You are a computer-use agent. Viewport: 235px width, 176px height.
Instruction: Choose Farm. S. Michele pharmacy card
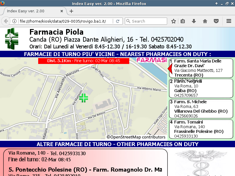[x=201, y=109]
